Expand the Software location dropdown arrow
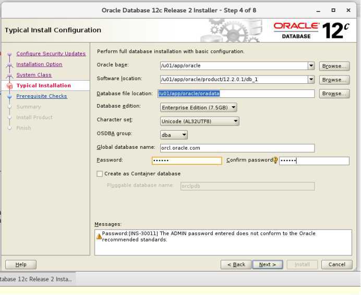The height and width of the screenshot is (295, 361). [x=311, y=80]
